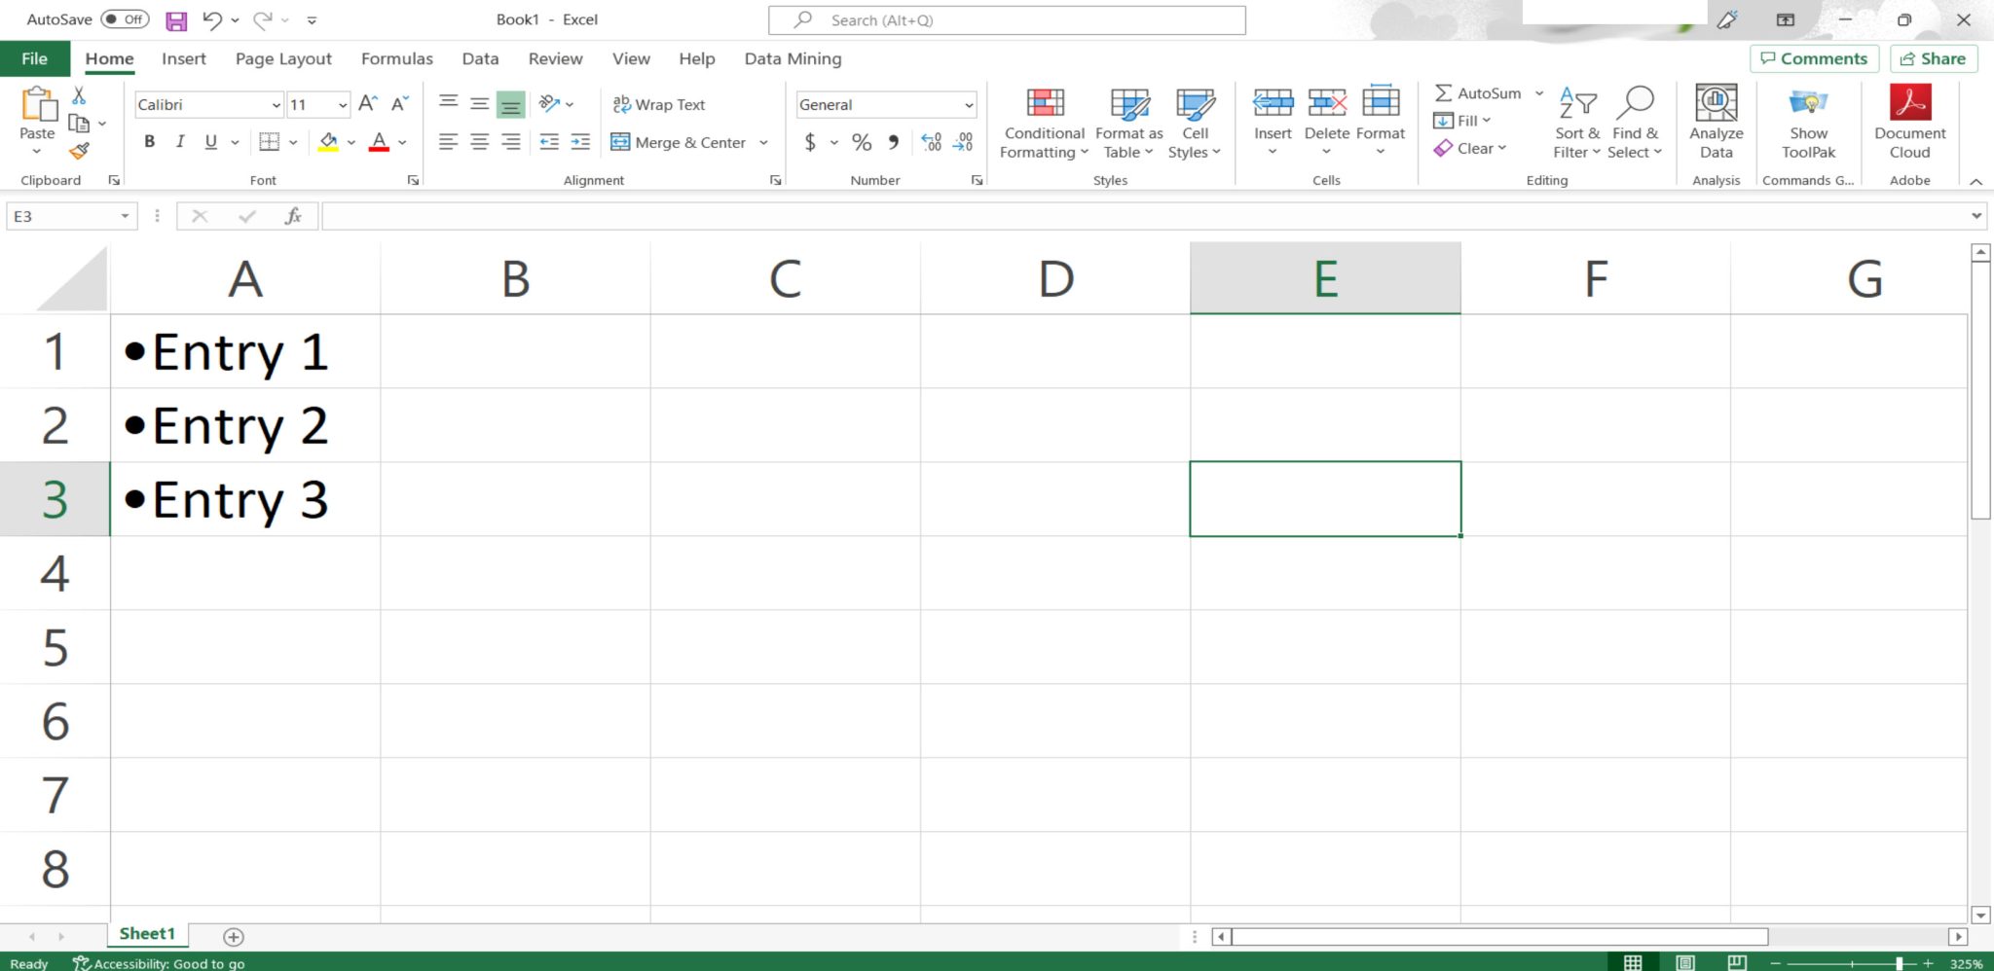Toggle Bold formatting

pos(149,142)
